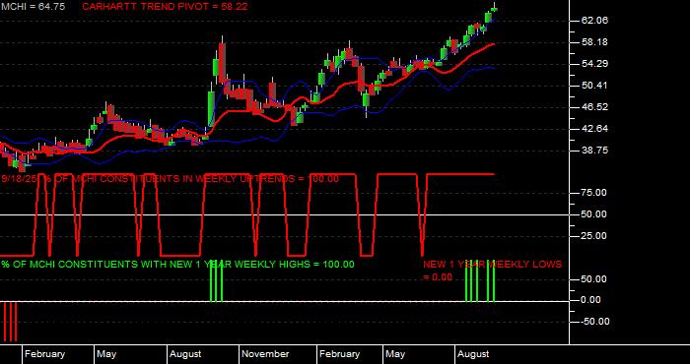Click the first August time axis label

185,354
